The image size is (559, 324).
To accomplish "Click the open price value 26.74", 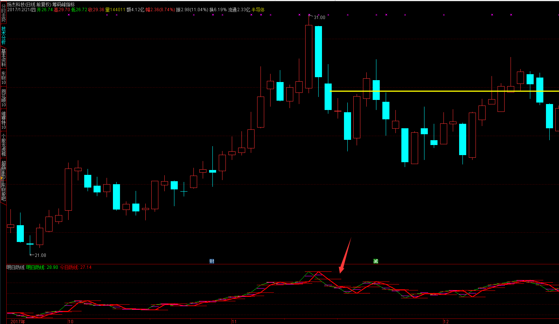I will [47, 10].
